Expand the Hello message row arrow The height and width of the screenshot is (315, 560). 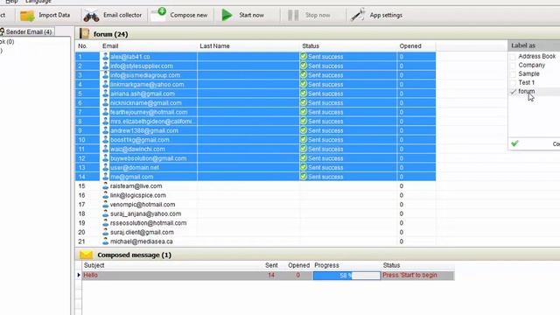(x=79, y=275)
